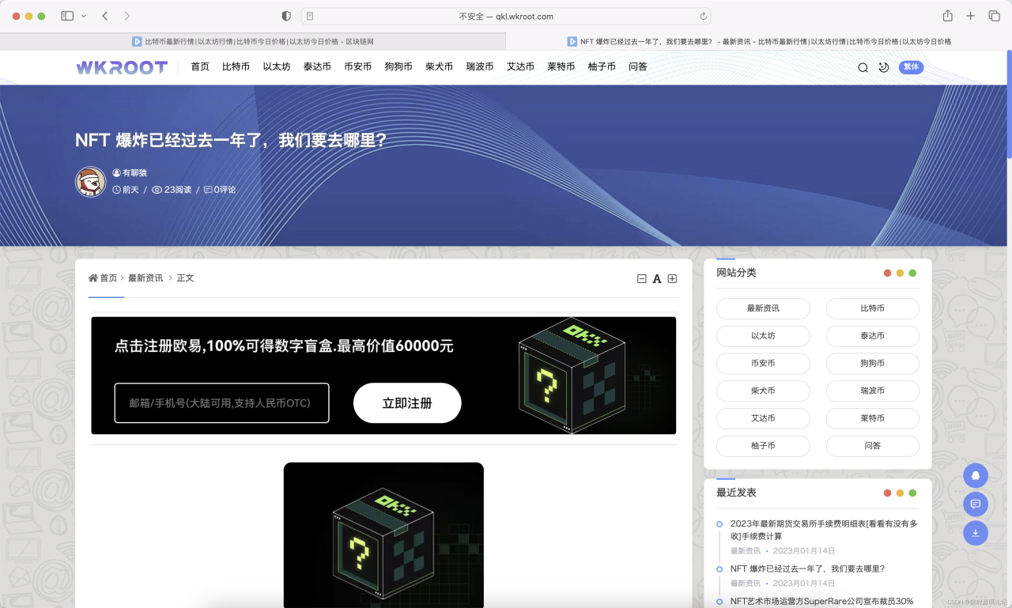Open the 柴犬币 category in 网站分类
The height and width of the screenshot is (608, 1012).
[x=763, y=391]
